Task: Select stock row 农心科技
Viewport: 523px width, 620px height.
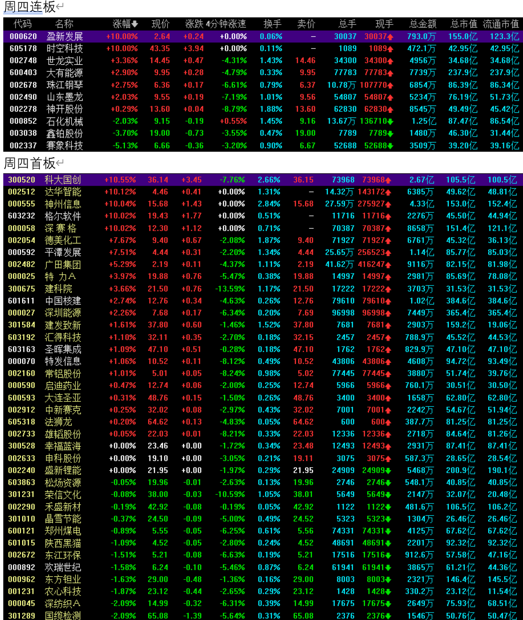Action: (262, 591)
